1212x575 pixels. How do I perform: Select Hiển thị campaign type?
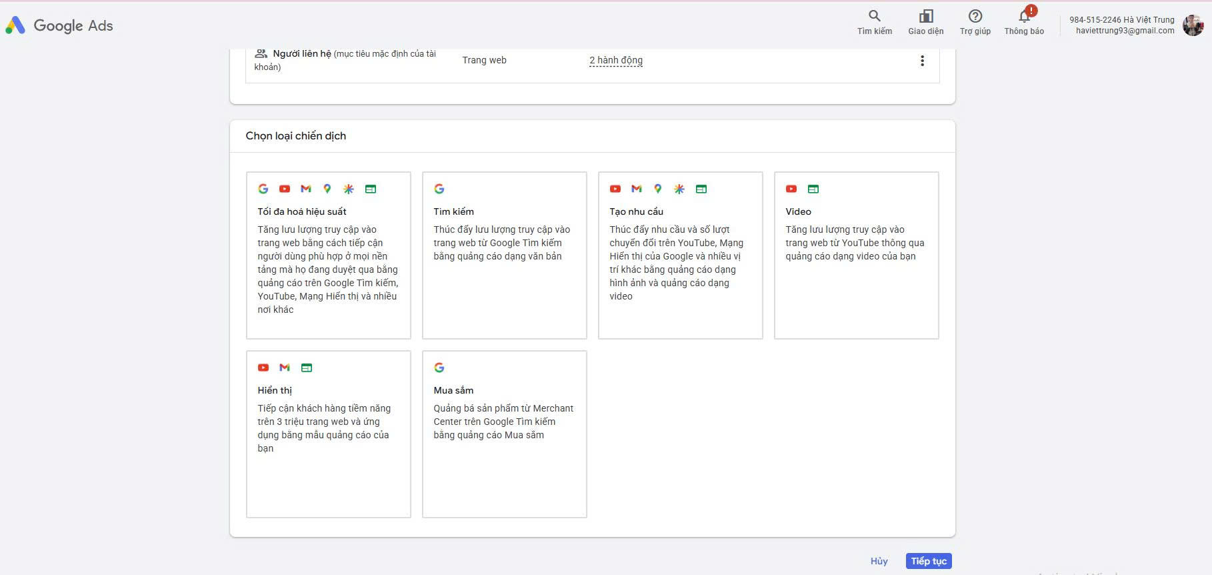click(x=329, y=434)
